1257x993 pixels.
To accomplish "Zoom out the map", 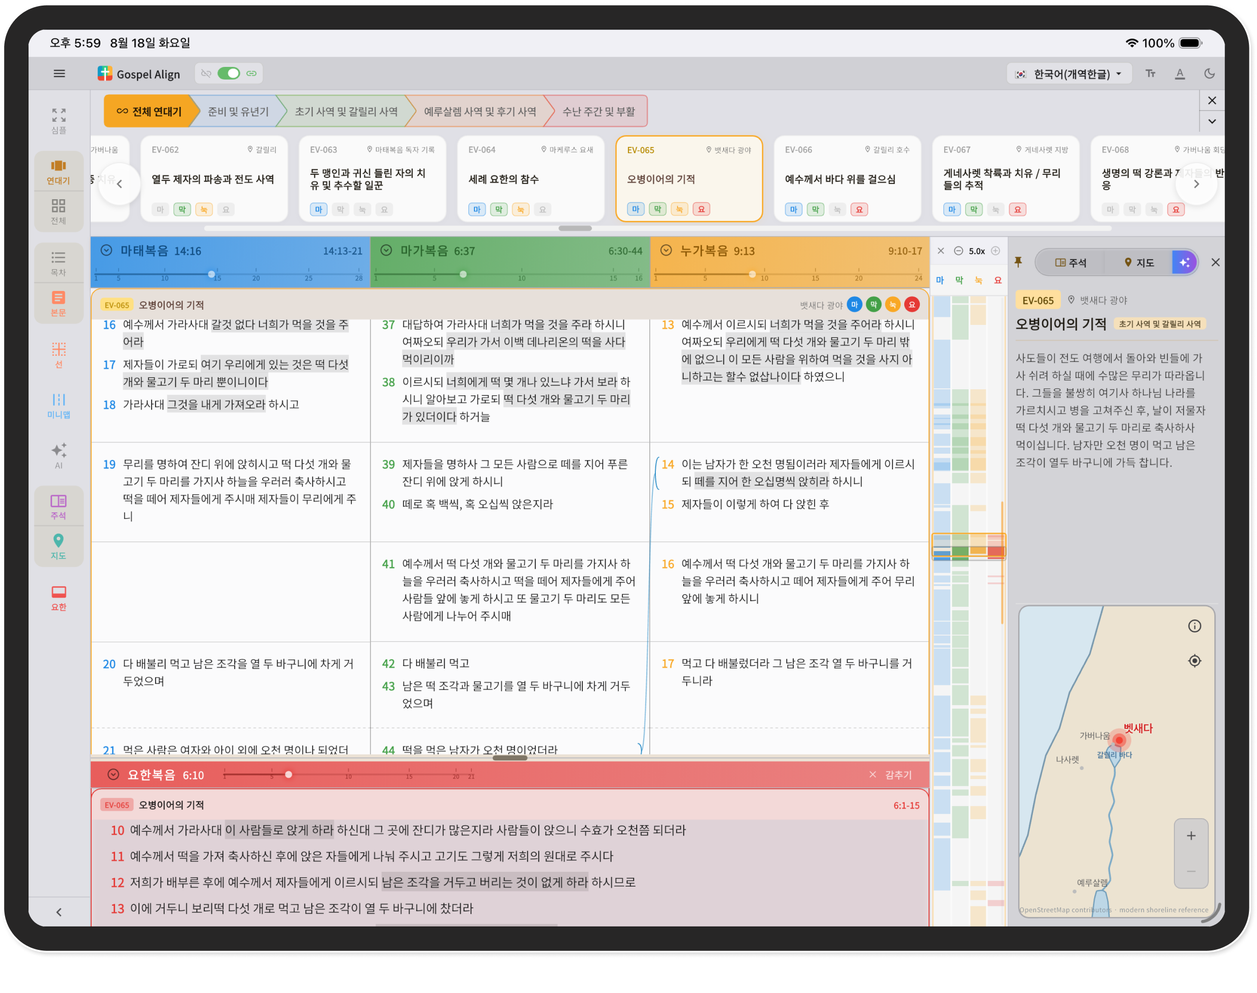I will 1191,871.
